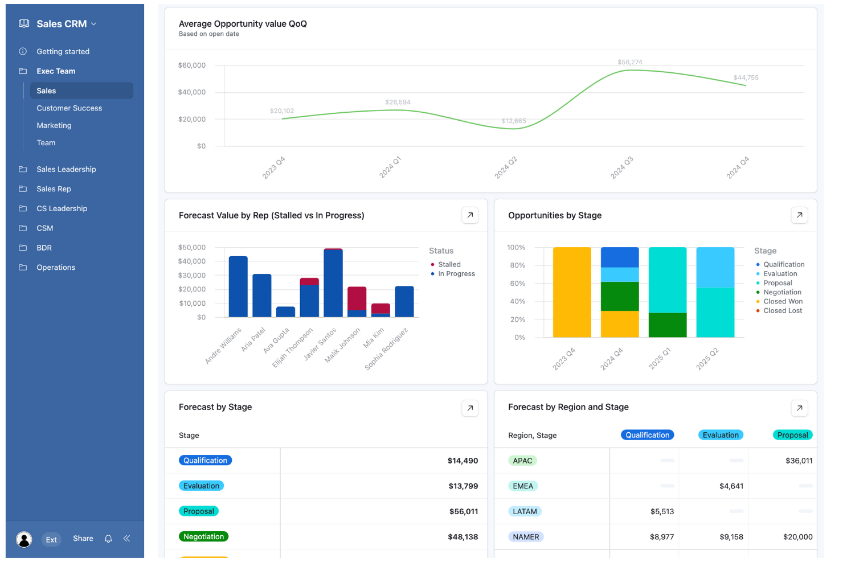Image resolution: width=843 pixels, height=562 pixels.
Task: Open notifications via the bell icon
Action: [108, 539]
